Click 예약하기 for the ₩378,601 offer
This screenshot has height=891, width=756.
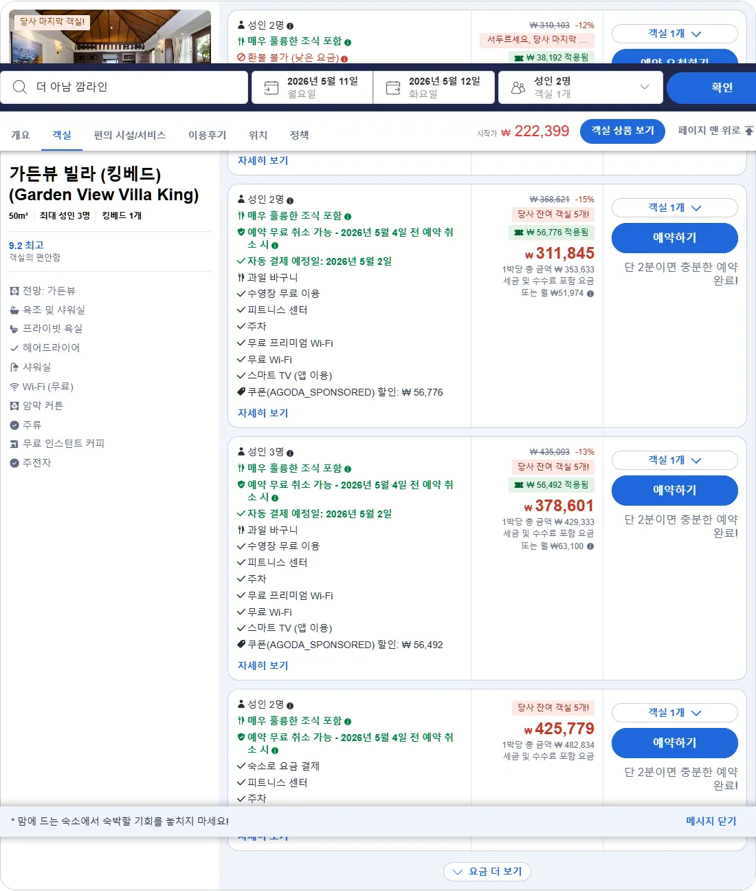[x=675, y=491]
